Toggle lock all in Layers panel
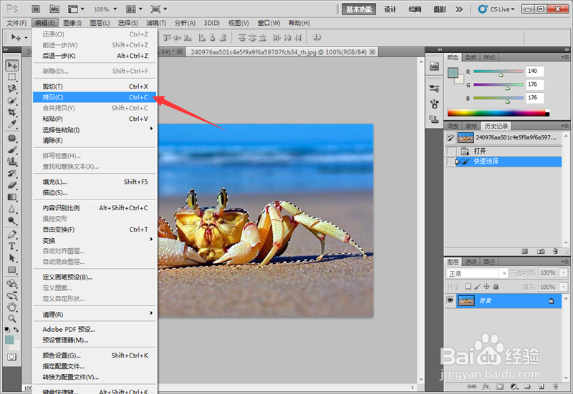This screenshot has width=573, height=394. 496,287
